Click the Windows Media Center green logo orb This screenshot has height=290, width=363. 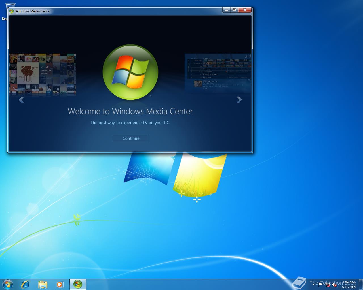click(x=130, y=72)
